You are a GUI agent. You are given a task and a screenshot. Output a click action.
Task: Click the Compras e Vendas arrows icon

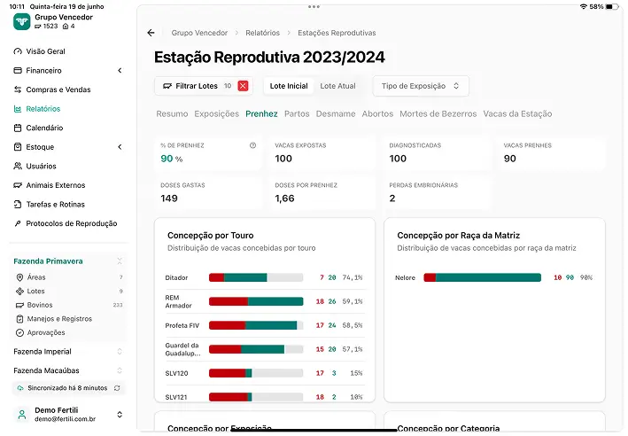18,90
